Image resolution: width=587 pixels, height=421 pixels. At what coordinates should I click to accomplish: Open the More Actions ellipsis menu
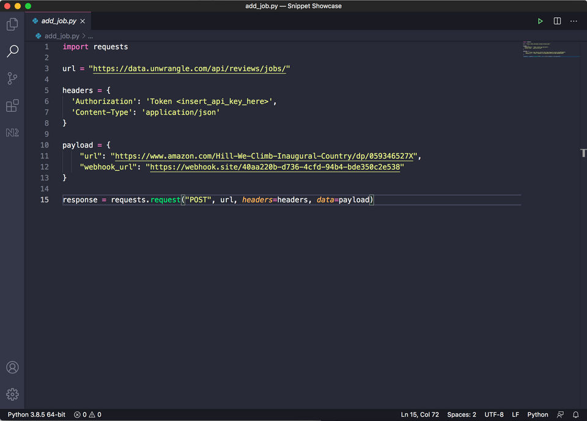[574, 21]
